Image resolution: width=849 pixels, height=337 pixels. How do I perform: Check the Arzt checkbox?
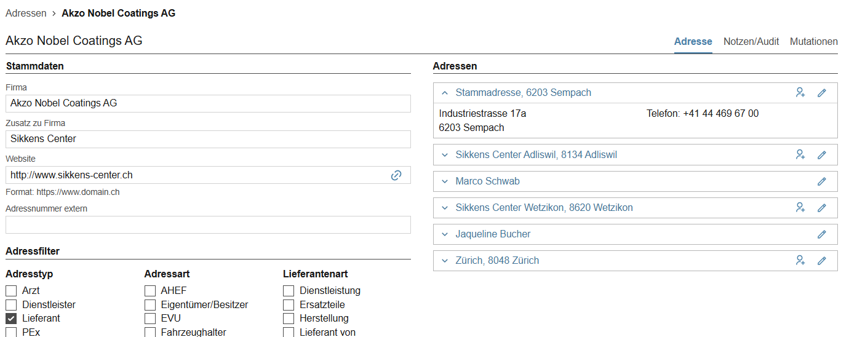coord(11,291)
